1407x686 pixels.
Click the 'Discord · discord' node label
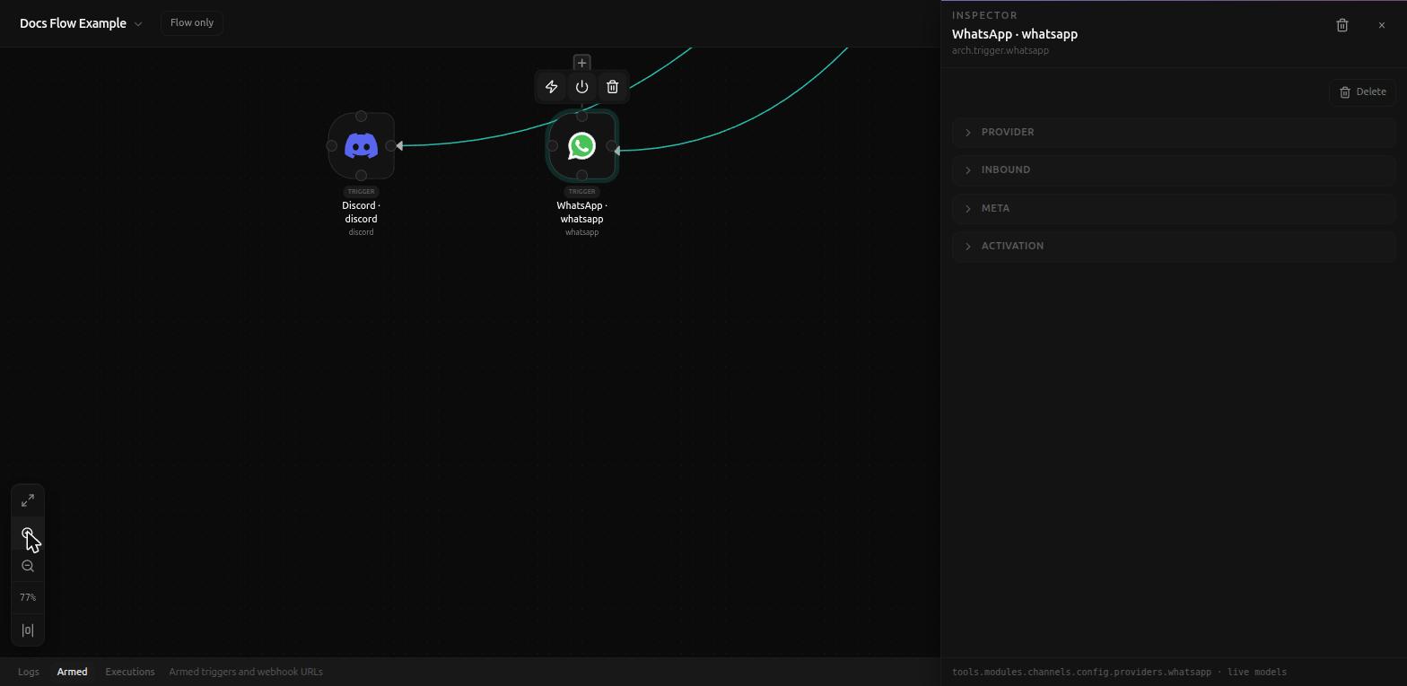point(361,212)
